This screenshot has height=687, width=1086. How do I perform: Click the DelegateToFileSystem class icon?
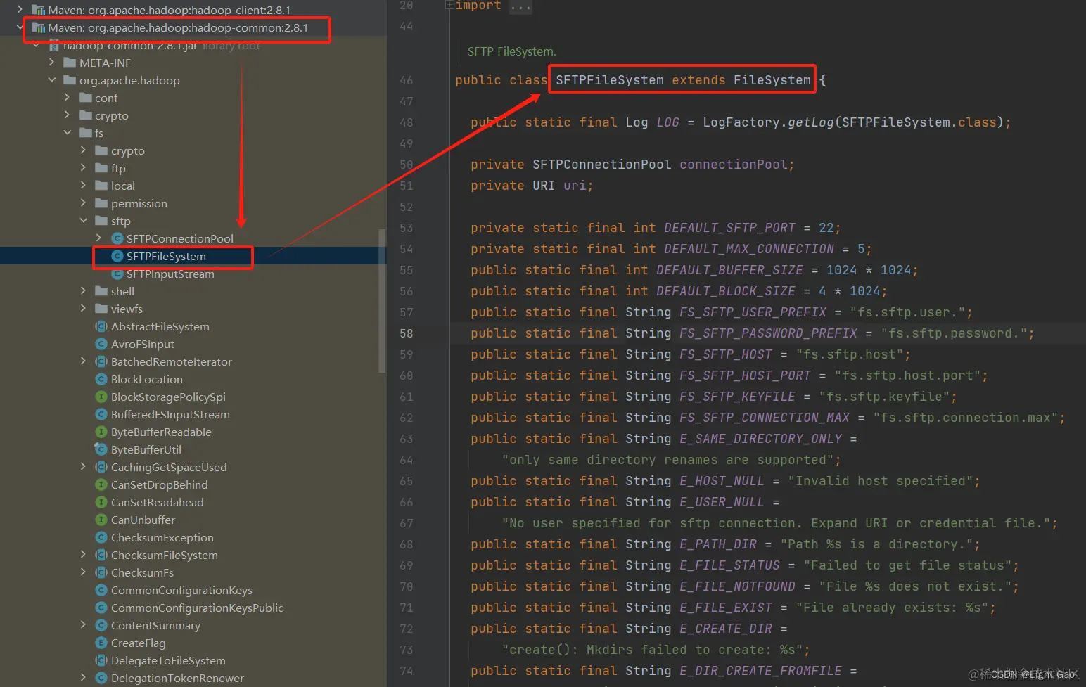(101, 660)
